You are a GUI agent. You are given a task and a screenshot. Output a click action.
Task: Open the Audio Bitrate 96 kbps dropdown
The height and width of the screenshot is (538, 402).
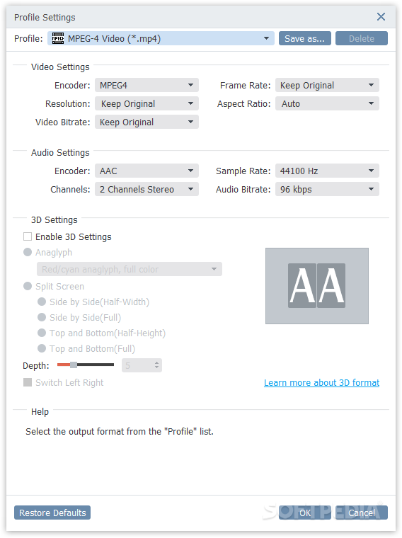327,190
